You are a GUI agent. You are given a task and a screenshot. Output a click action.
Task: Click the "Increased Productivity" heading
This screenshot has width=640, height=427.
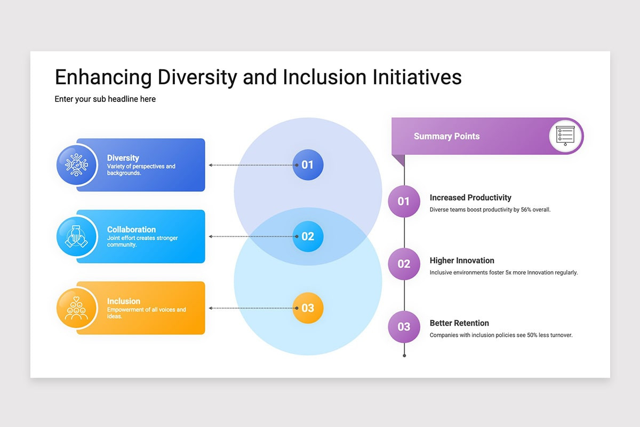coord(470,197)
